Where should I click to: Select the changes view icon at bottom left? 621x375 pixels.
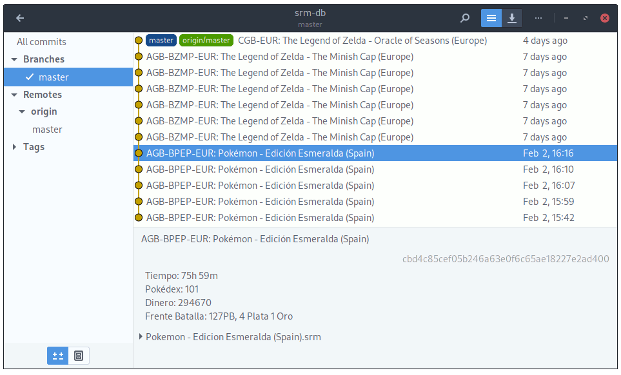tap(57, 355)
